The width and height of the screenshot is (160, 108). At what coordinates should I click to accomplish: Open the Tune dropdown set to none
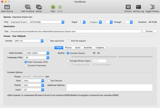coord(33,81)
